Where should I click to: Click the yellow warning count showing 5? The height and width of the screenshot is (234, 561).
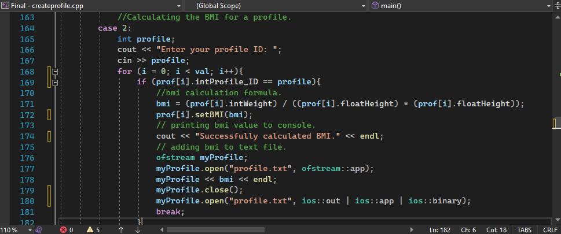[x=93, y=230]
